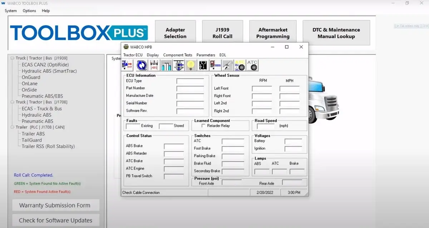Collapse the Trailer PLC J1708 CAN node
Screen dimensions: 429x228
[x=13, y=127]
